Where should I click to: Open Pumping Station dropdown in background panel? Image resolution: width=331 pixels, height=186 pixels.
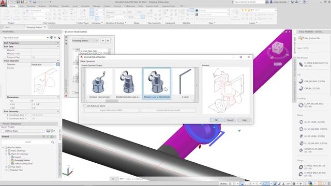click(x=85, y=40)
